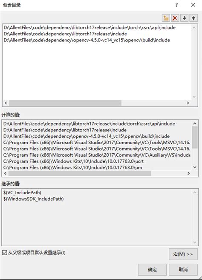Select the libtorch17release\include path entry
This screenshot has width=202, height=280.
click(65, 34)
